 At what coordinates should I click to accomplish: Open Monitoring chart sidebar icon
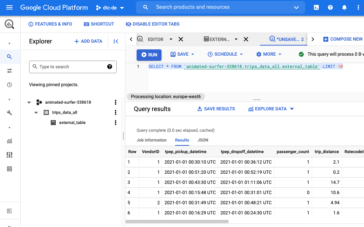click(x=9, y=141)
